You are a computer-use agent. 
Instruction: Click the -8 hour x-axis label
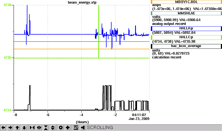pyautogui.click(x=15, y=115)
